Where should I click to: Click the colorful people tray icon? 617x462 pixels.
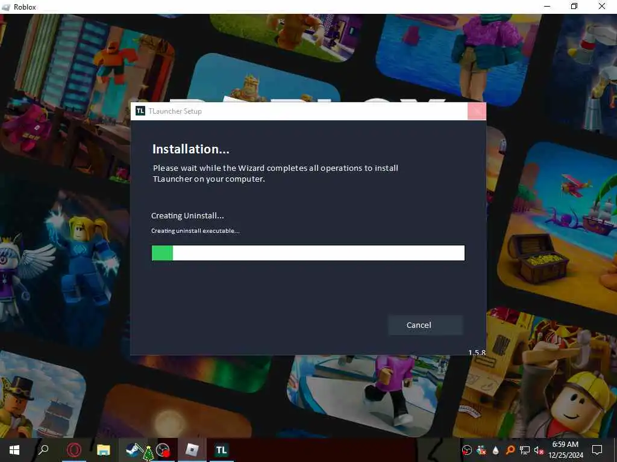coord(481,450)
